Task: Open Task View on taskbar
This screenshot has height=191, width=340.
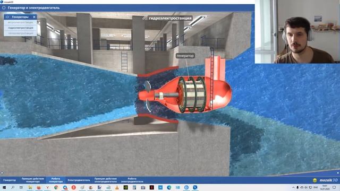Action: (21, 187)
